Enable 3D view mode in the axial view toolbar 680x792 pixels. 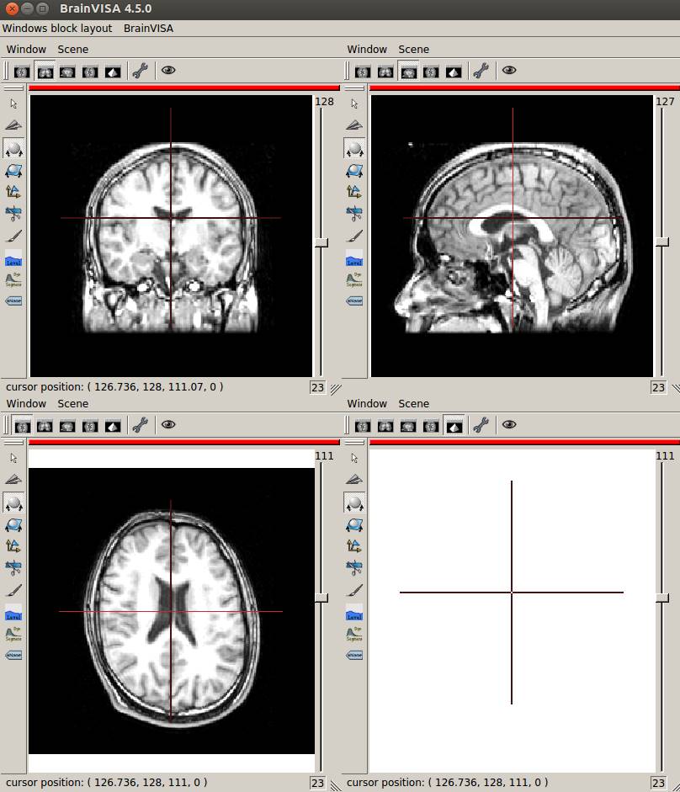[113, 426]
